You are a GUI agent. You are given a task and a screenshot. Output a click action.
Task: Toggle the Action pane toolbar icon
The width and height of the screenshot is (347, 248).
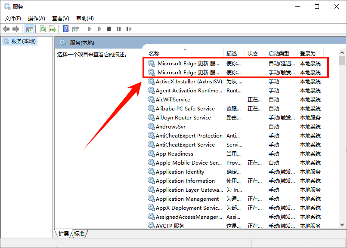coord(76,29)
